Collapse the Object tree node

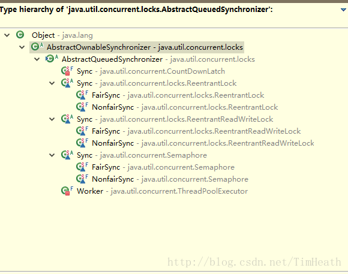click(x=7, y=35)
